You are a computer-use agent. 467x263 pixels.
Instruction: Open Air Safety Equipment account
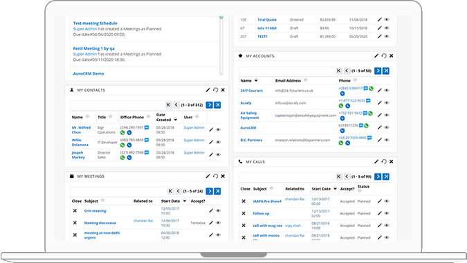(250, 116)
